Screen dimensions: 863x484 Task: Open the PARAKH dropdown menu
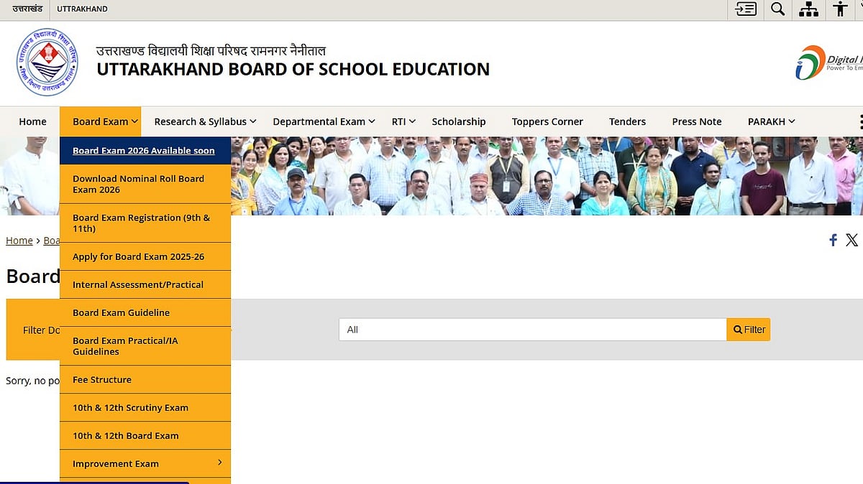pyautogui.click(x=771, y=121)
